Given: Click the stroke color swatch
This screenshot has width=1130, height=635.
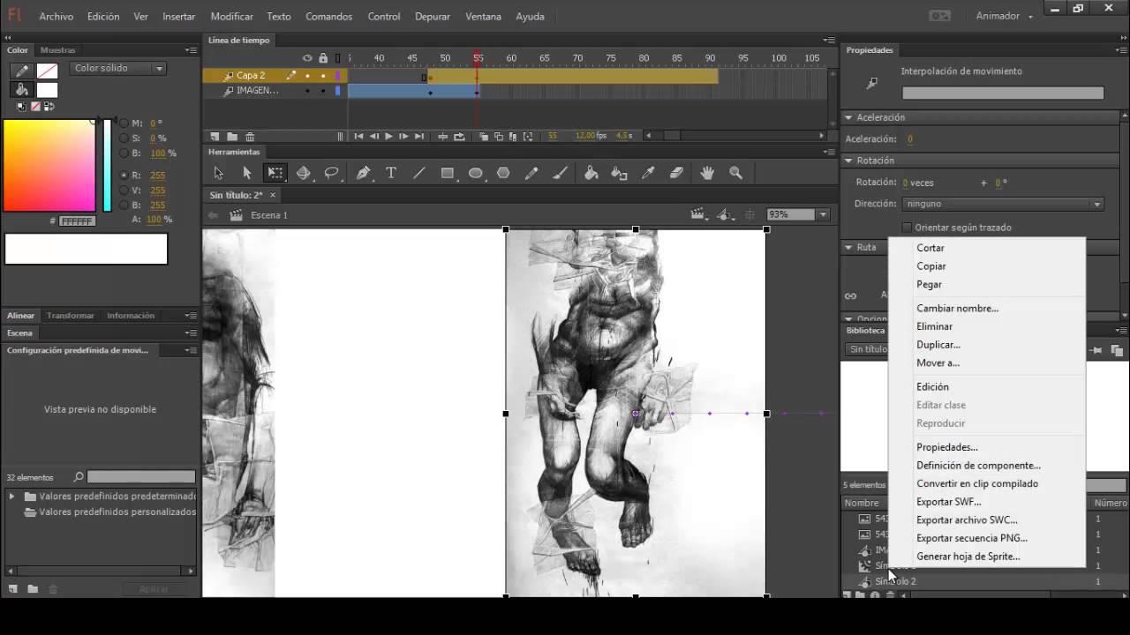Looking at the screenshot, I should [47, 71].
